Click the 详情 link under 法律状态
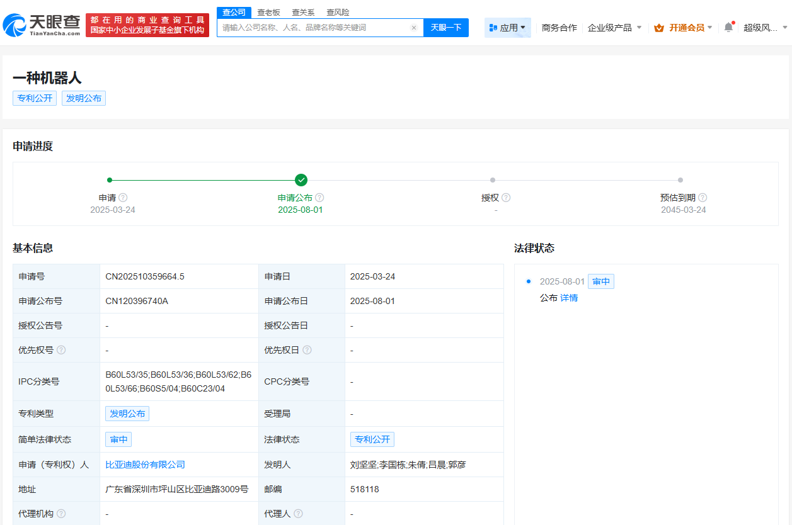The width and height of the screenshot is (792, 525). (x=568, y=297)
